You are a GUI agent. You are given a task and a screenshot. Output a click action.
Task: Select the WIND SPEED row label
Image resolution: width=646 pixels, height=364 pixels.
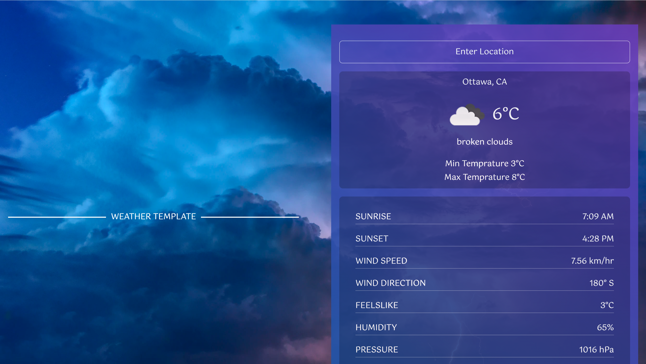pyautogui.click(x=381, y=261)
